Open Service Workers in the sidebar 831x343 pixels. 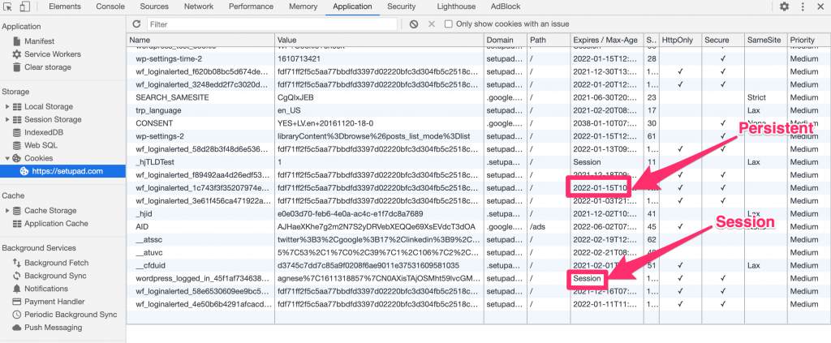(52, 54)
